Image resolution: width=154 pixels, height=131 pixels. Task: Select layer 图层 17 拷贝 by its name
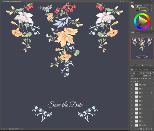tap(142, 125)
